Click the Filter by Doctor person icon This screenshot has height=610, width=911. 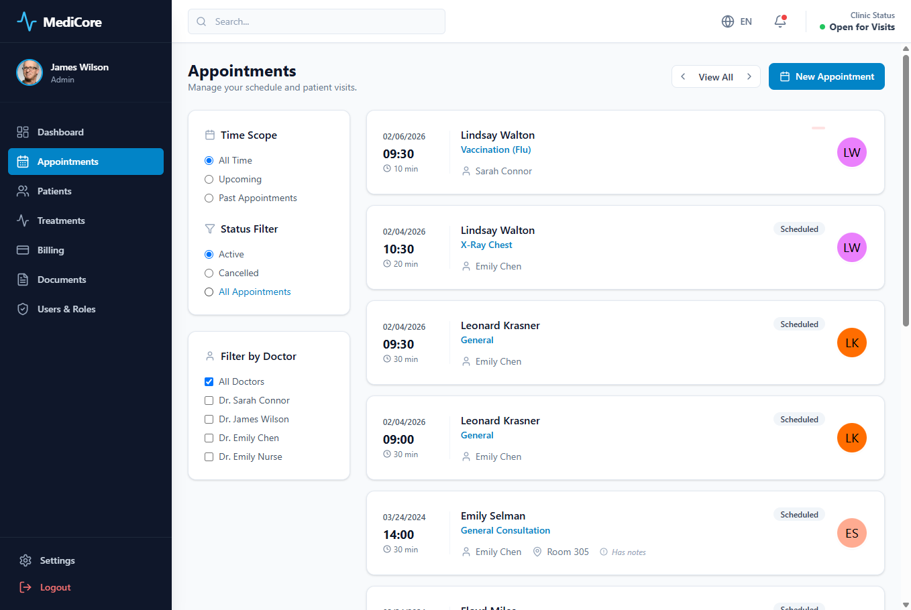210,356
